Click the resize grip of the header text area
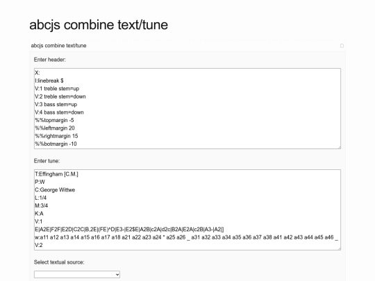The image size is (375, 281). pos(340,147)
